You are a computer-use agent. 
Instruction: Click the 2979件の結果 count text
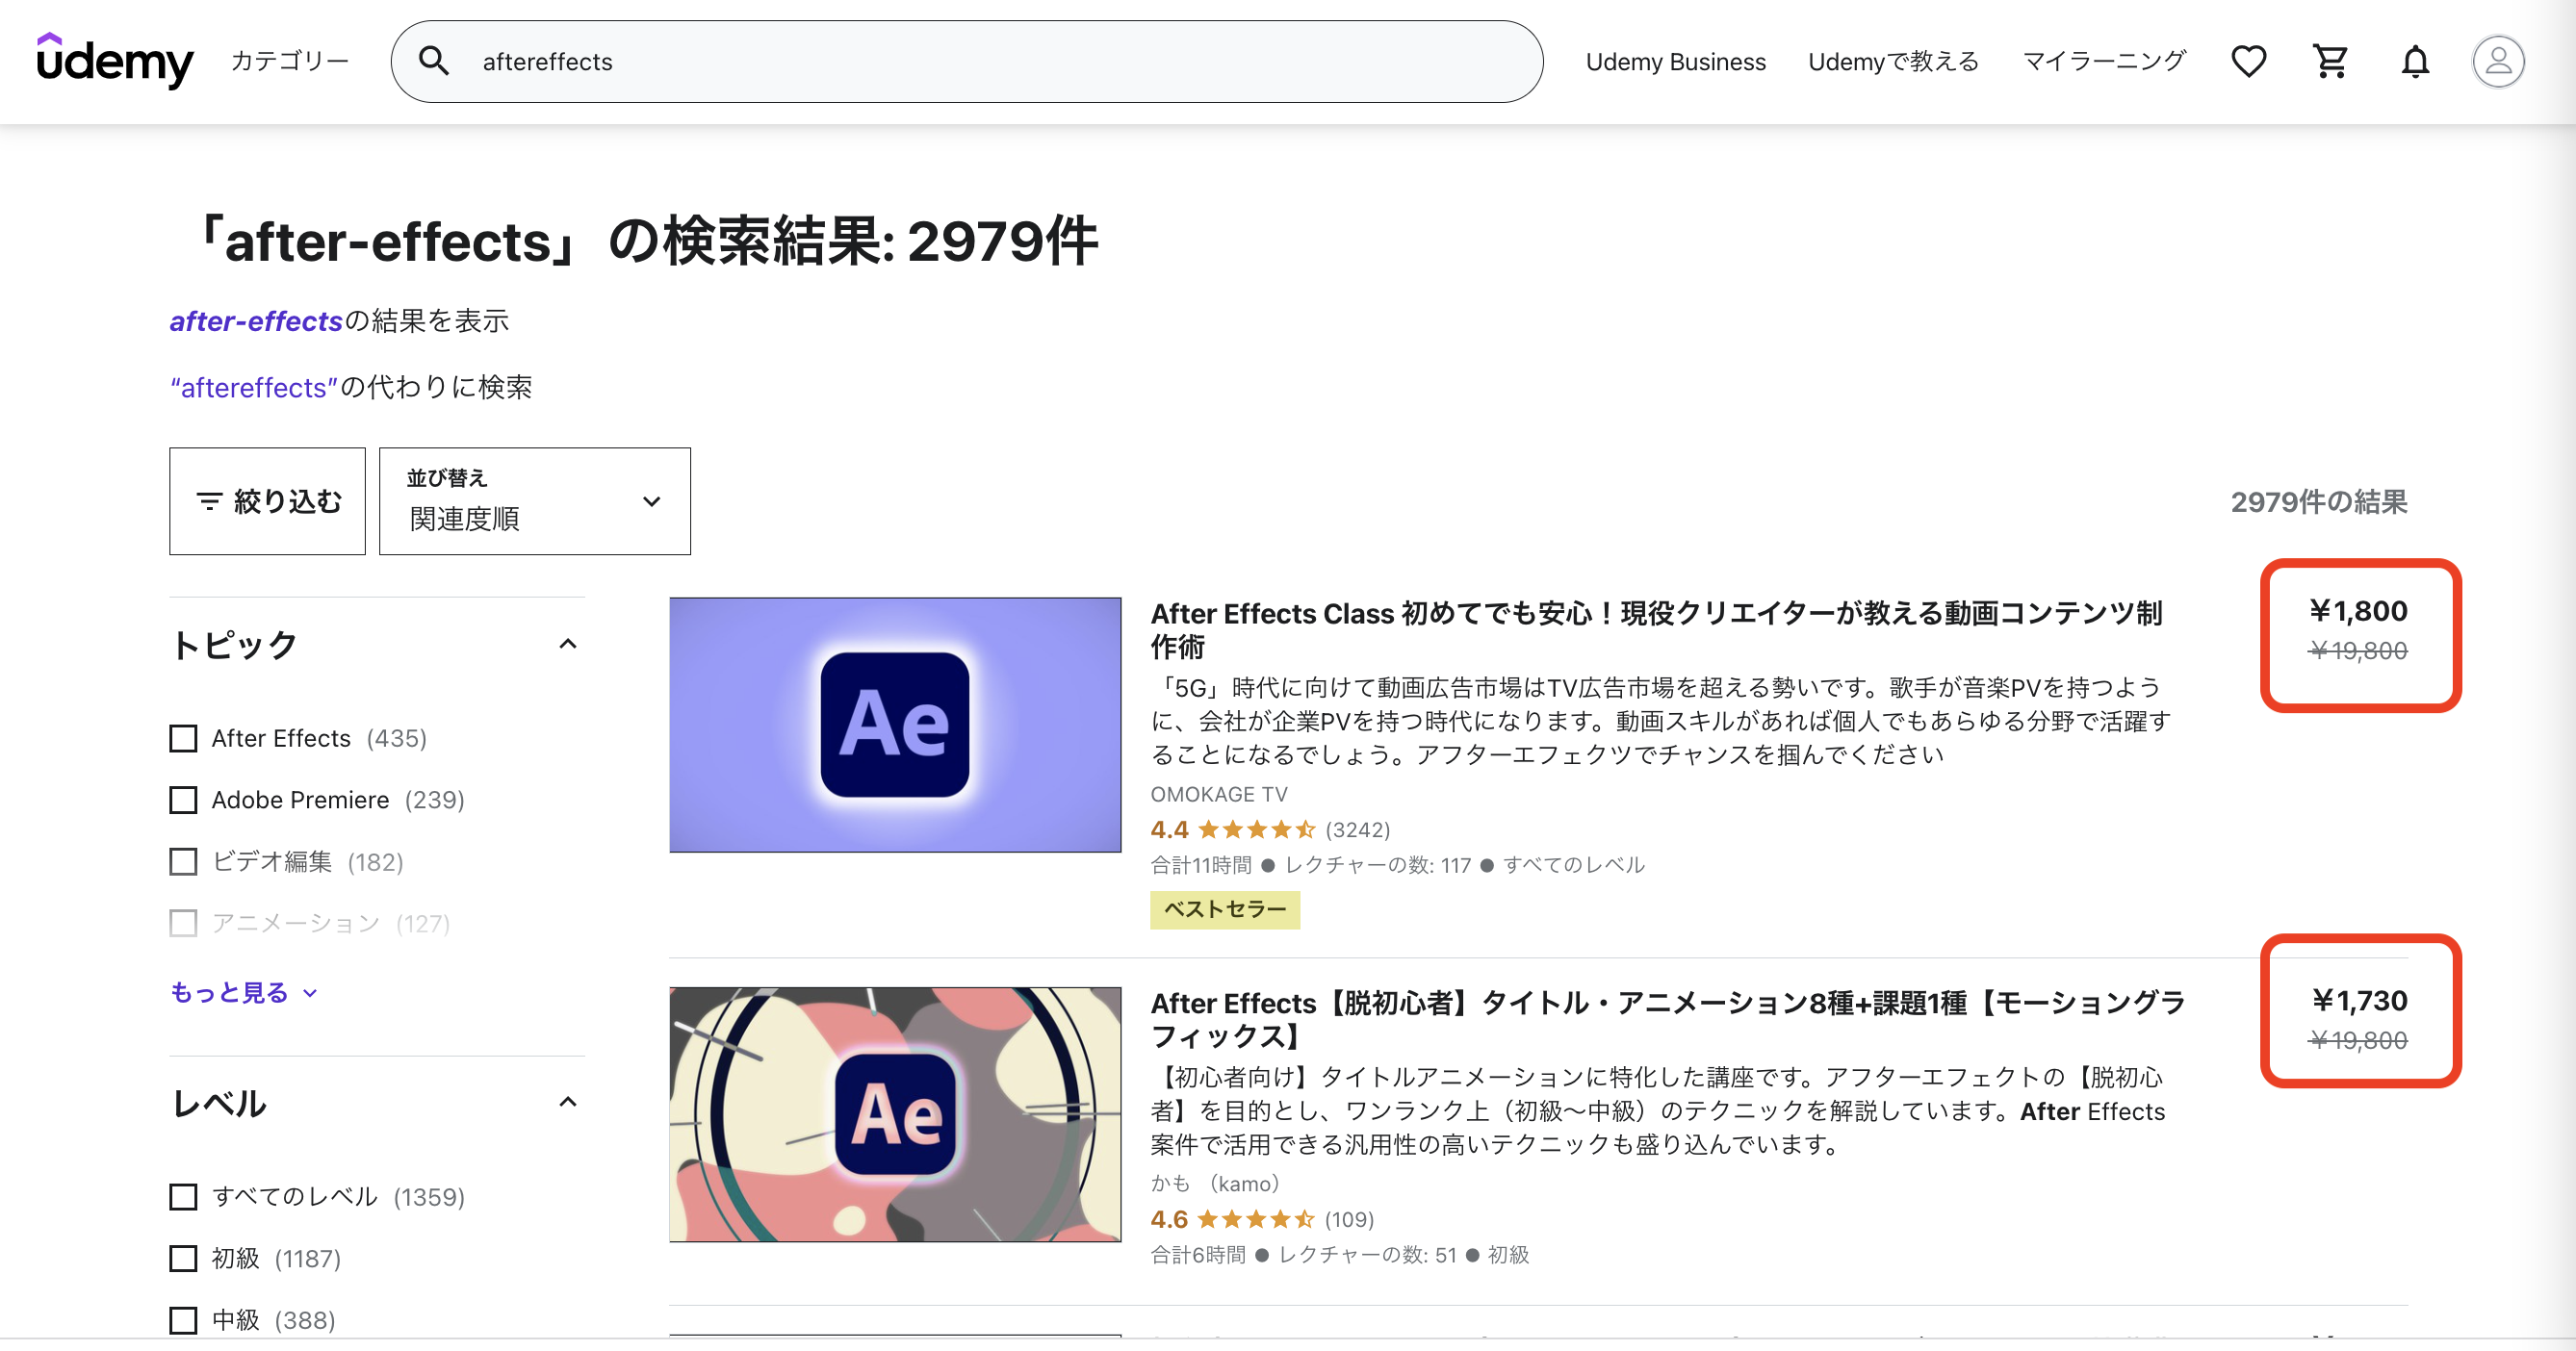[2319, 501]
